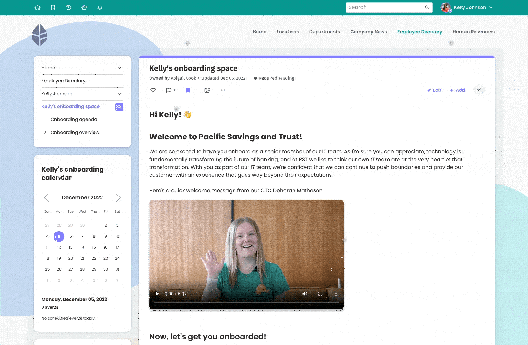
Task: Click the search magnifier icon
Action: coord(427,7)
